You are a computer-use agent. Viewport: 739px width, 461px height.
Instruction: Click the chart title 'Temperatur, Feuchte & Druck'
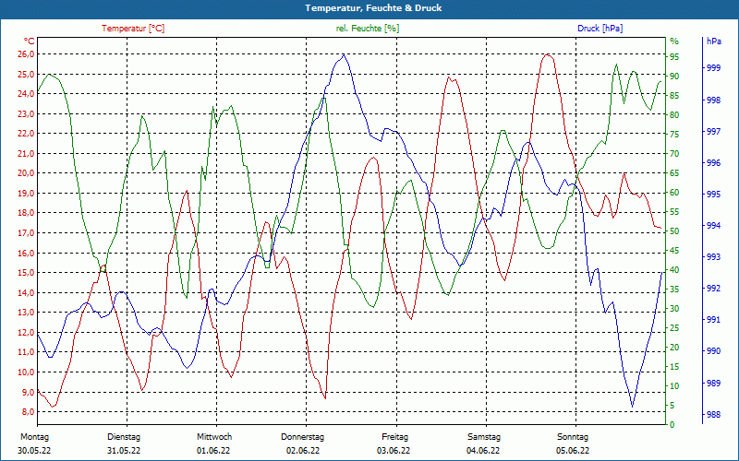[x=373, y=8]
